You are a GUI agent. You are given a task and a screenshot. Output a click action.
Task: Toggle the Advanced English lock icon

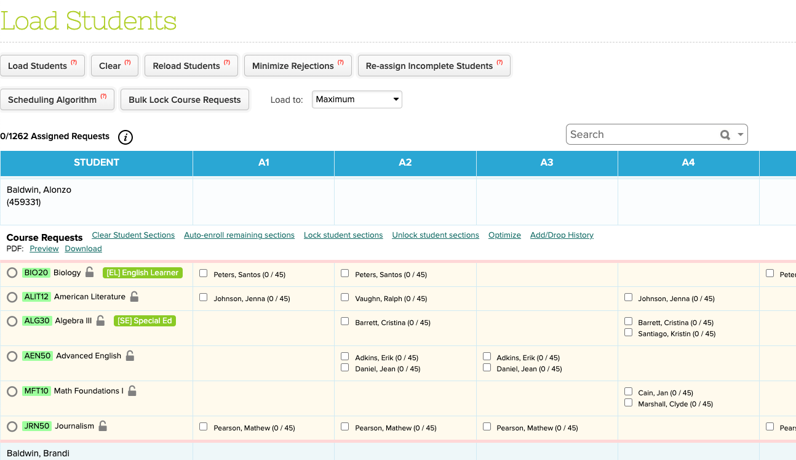tap(130, 356)
